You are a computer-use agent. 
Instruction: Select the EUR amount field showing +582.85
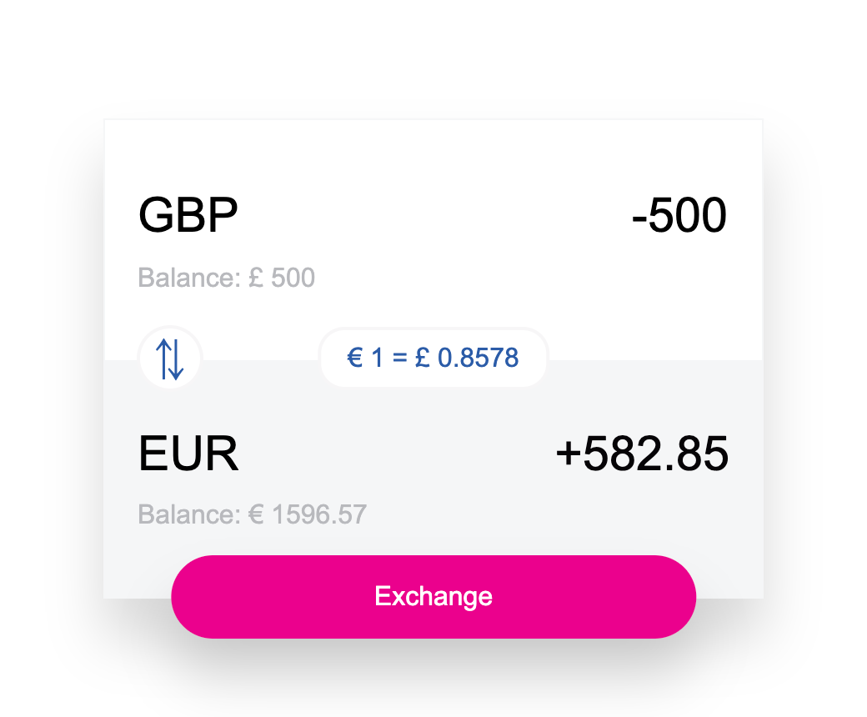click(x=642, y=453)
